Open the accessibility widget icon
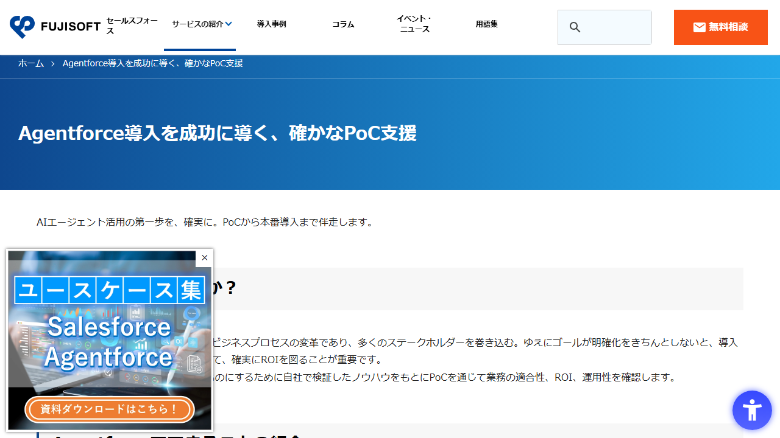The width and height of the screenshot is (780, 438). 752,410
